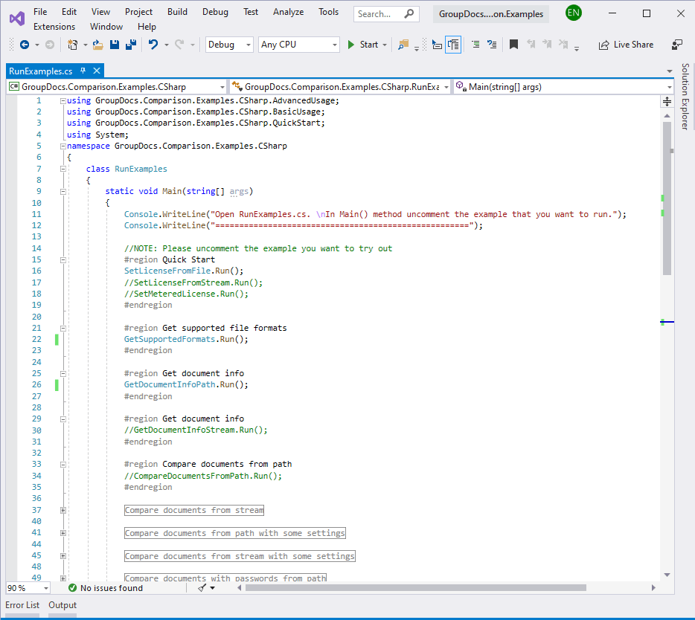
Task: Open the undo history dropdown arrow
Action: tap(167, 45)
